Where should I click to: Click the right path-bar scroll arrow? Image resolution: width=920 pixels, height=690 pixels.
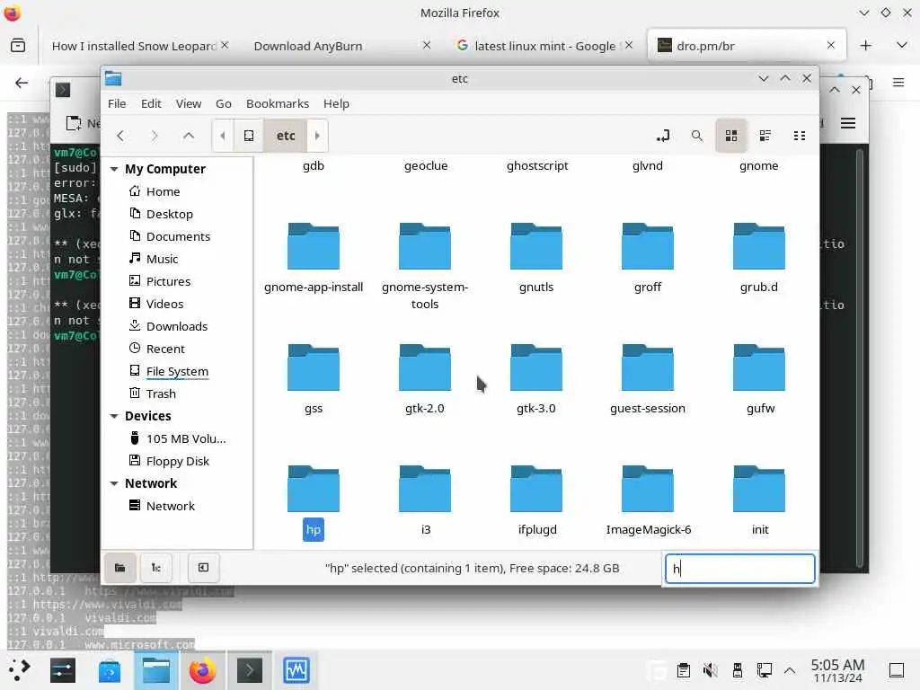[x=317, y=136]
